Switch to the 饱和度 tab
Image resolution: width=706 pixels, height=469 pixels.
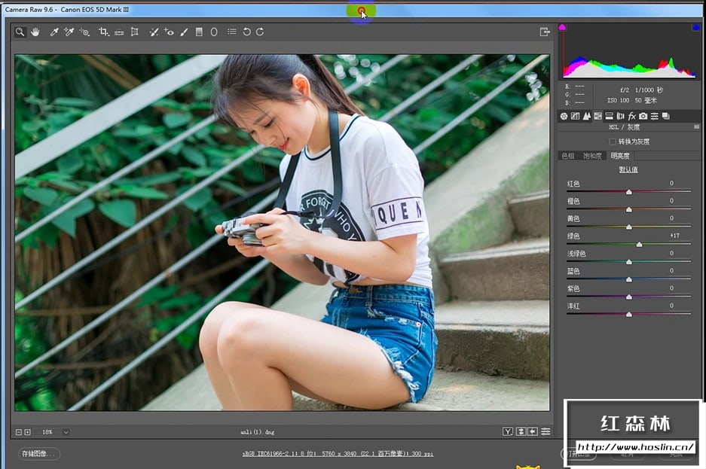(592, 156)
